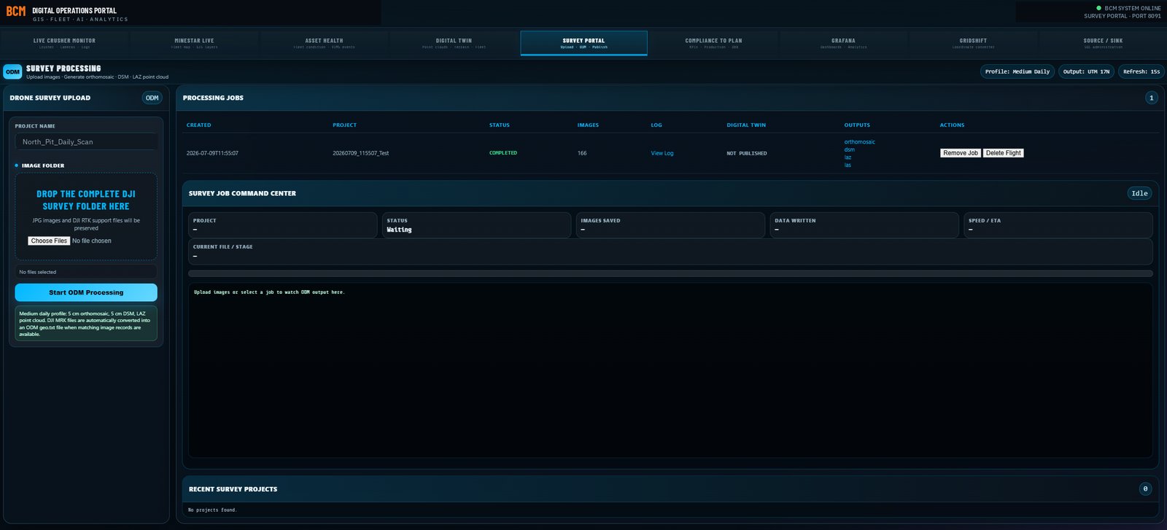Click the green system online indicator

1099,8
